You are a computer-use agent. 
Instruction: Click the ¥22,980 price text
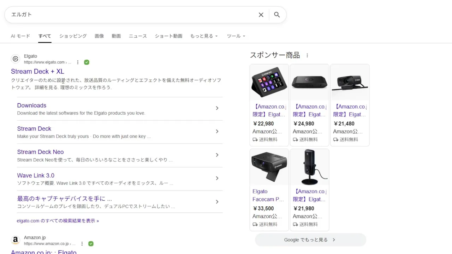coord(263,124)
